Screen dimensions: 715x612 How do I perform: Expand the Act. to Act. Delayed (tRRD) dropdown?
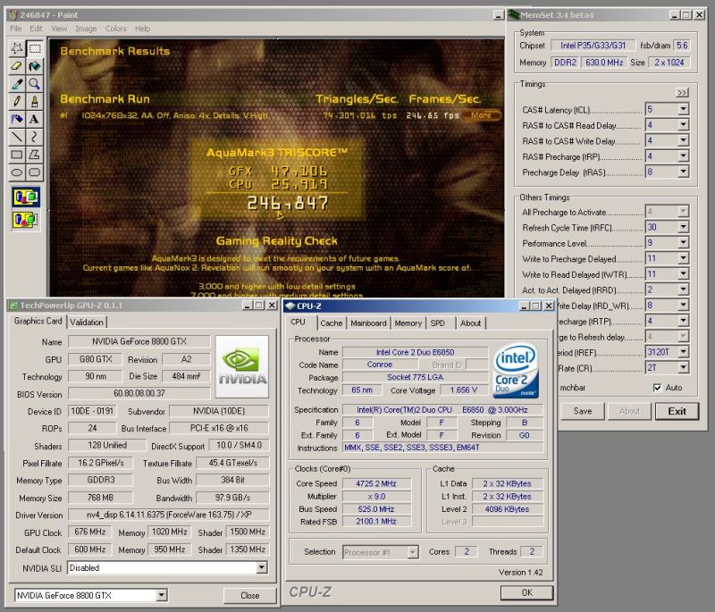click(x=683, y=289)
